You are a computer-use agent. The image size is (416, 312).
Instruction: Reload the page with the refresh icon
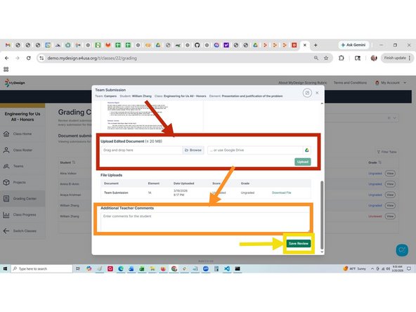(x=28, y=58)
